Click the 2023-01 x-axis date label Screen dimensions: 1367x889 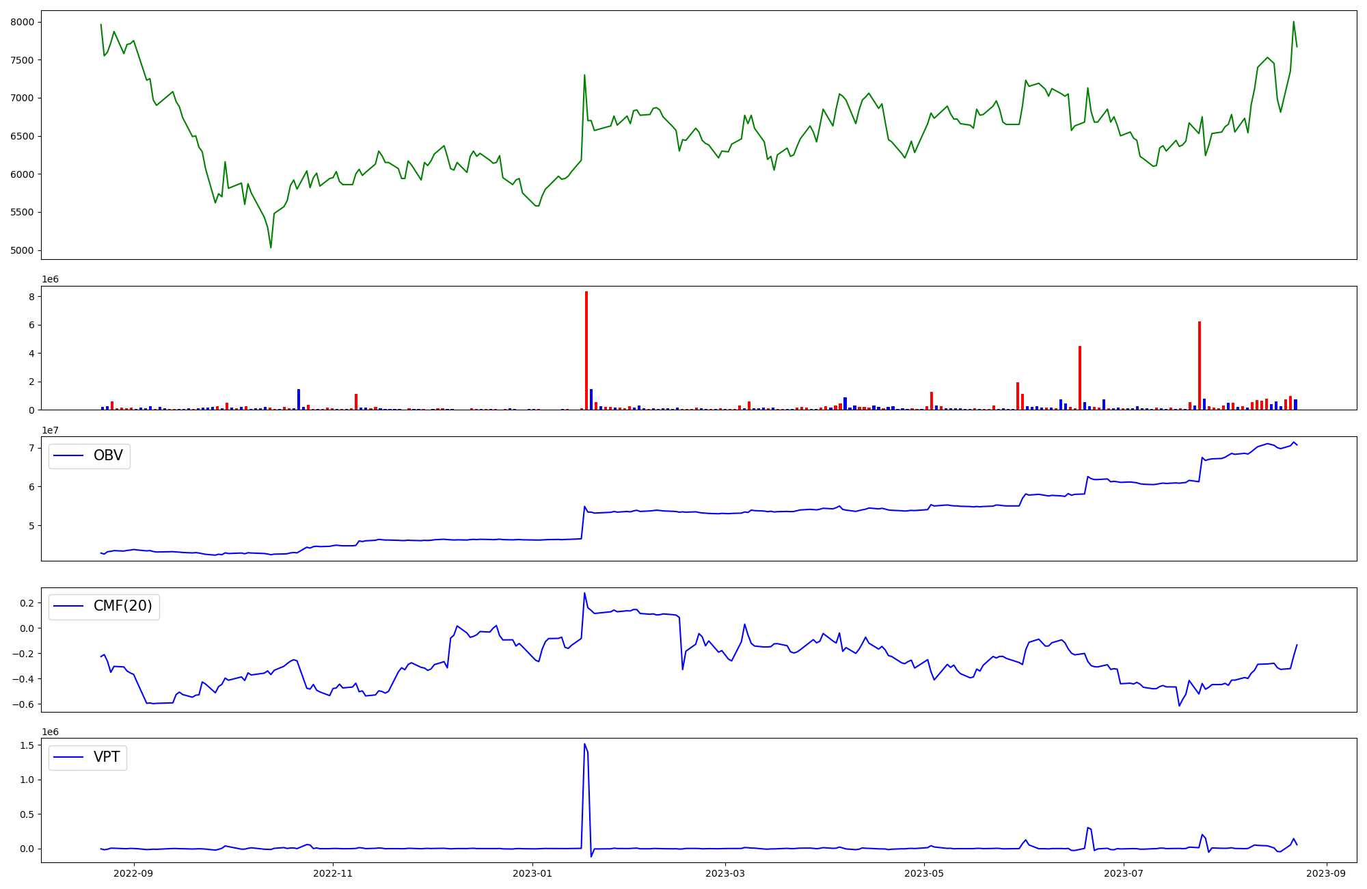pyautogui.click(x=532, y=873)
